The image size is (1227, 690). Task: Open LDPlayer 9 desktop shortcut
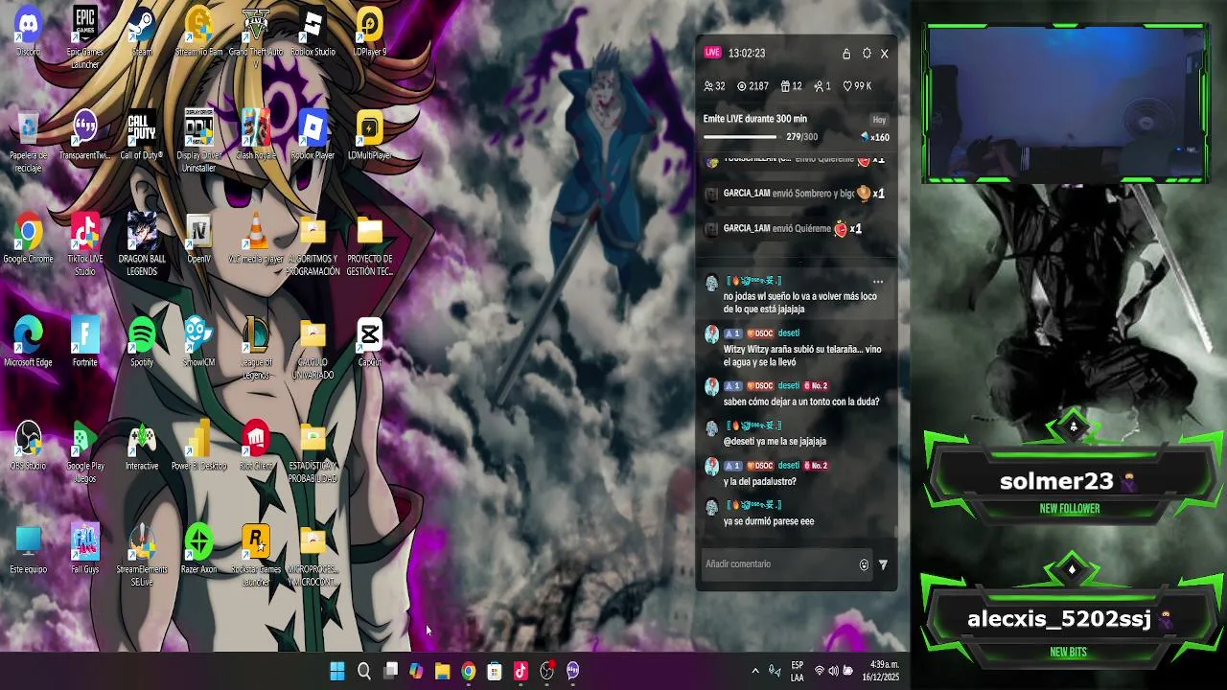[x=369, y=33]
